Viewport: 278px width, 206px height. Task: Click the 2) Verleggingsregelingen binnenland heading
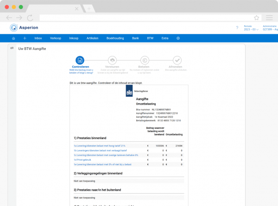pos(98,173)
